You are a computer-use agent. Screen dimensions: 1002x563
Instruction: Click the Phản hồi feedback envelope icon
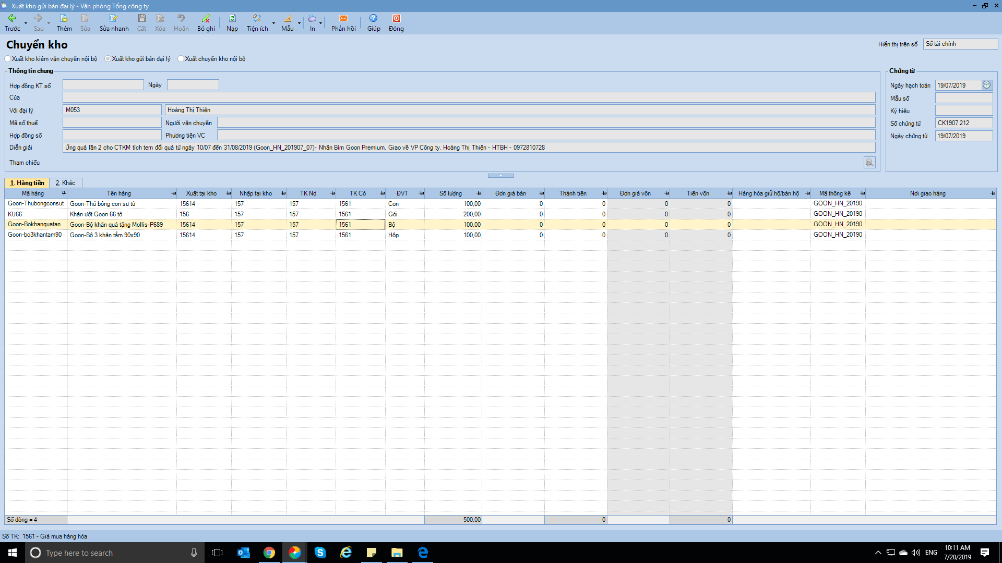343,19
